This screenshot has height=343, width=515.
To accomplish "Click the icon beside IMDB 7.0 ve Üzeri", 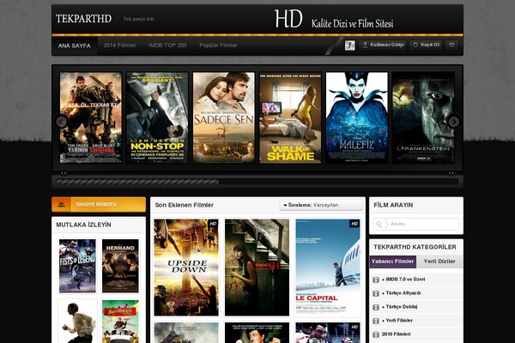I will tap(376, 280).
